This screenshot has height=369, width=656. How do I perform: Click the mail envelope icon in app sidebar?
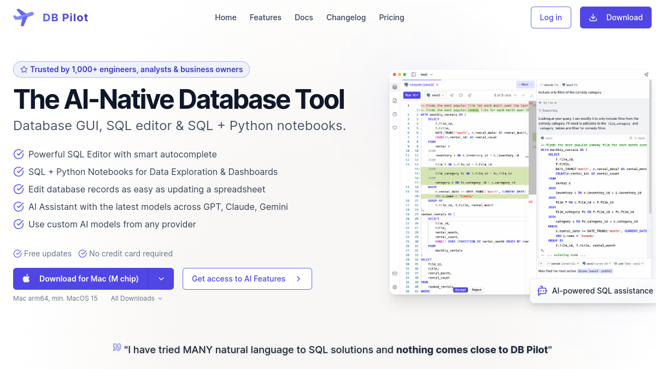point(395,273)
